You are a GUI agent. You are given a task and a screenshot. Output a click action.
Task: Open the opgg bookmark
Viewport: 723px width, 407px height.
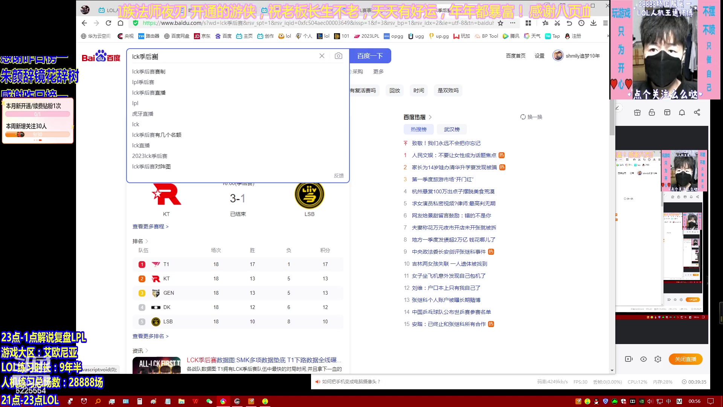[x=394, y=36]
